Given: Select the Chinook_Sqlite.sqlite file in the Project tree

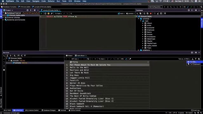Looking at the screenshot, I should point(16,16).
